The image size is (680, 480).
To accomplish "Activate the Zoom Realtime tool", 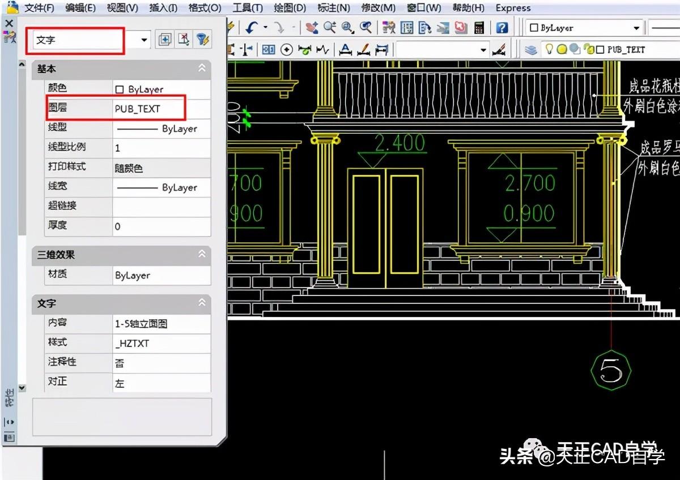I will pyautogui.click(x=329, y=27).
